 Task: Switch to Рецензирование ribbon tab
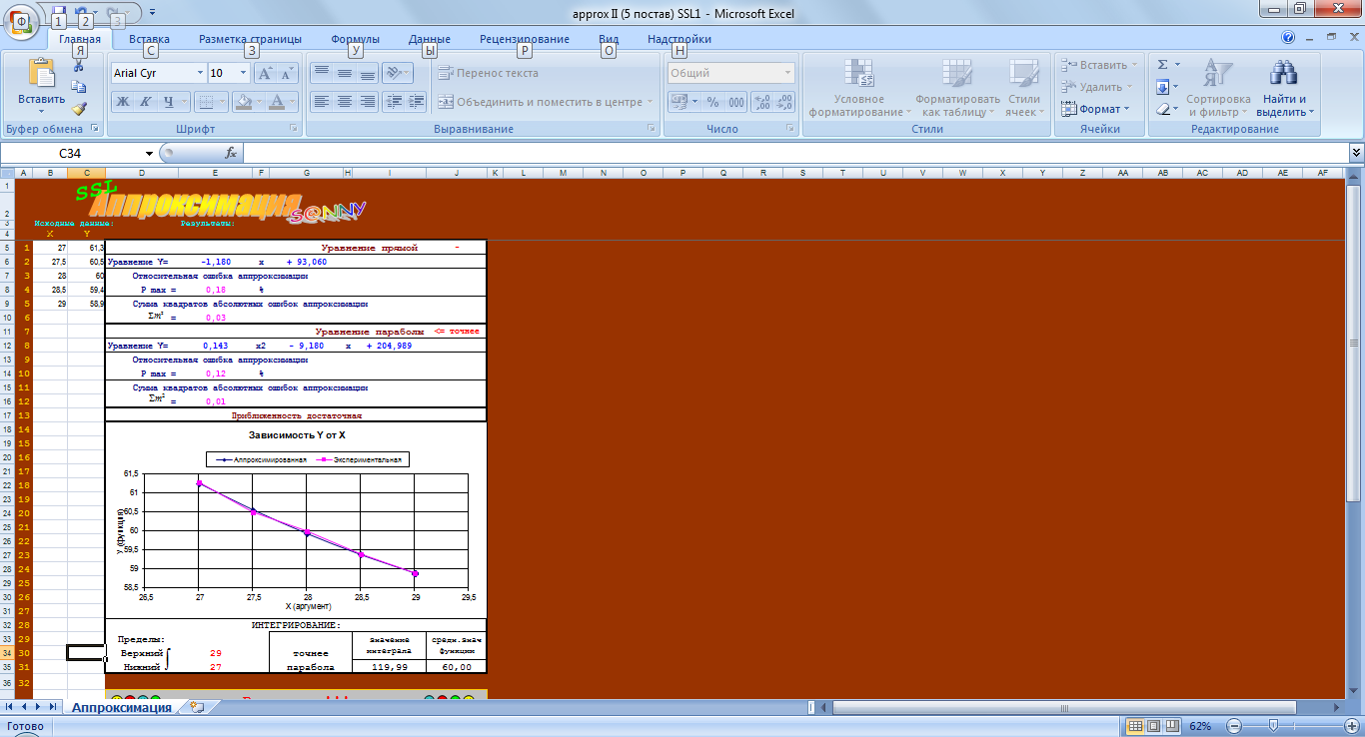(525, 39)
